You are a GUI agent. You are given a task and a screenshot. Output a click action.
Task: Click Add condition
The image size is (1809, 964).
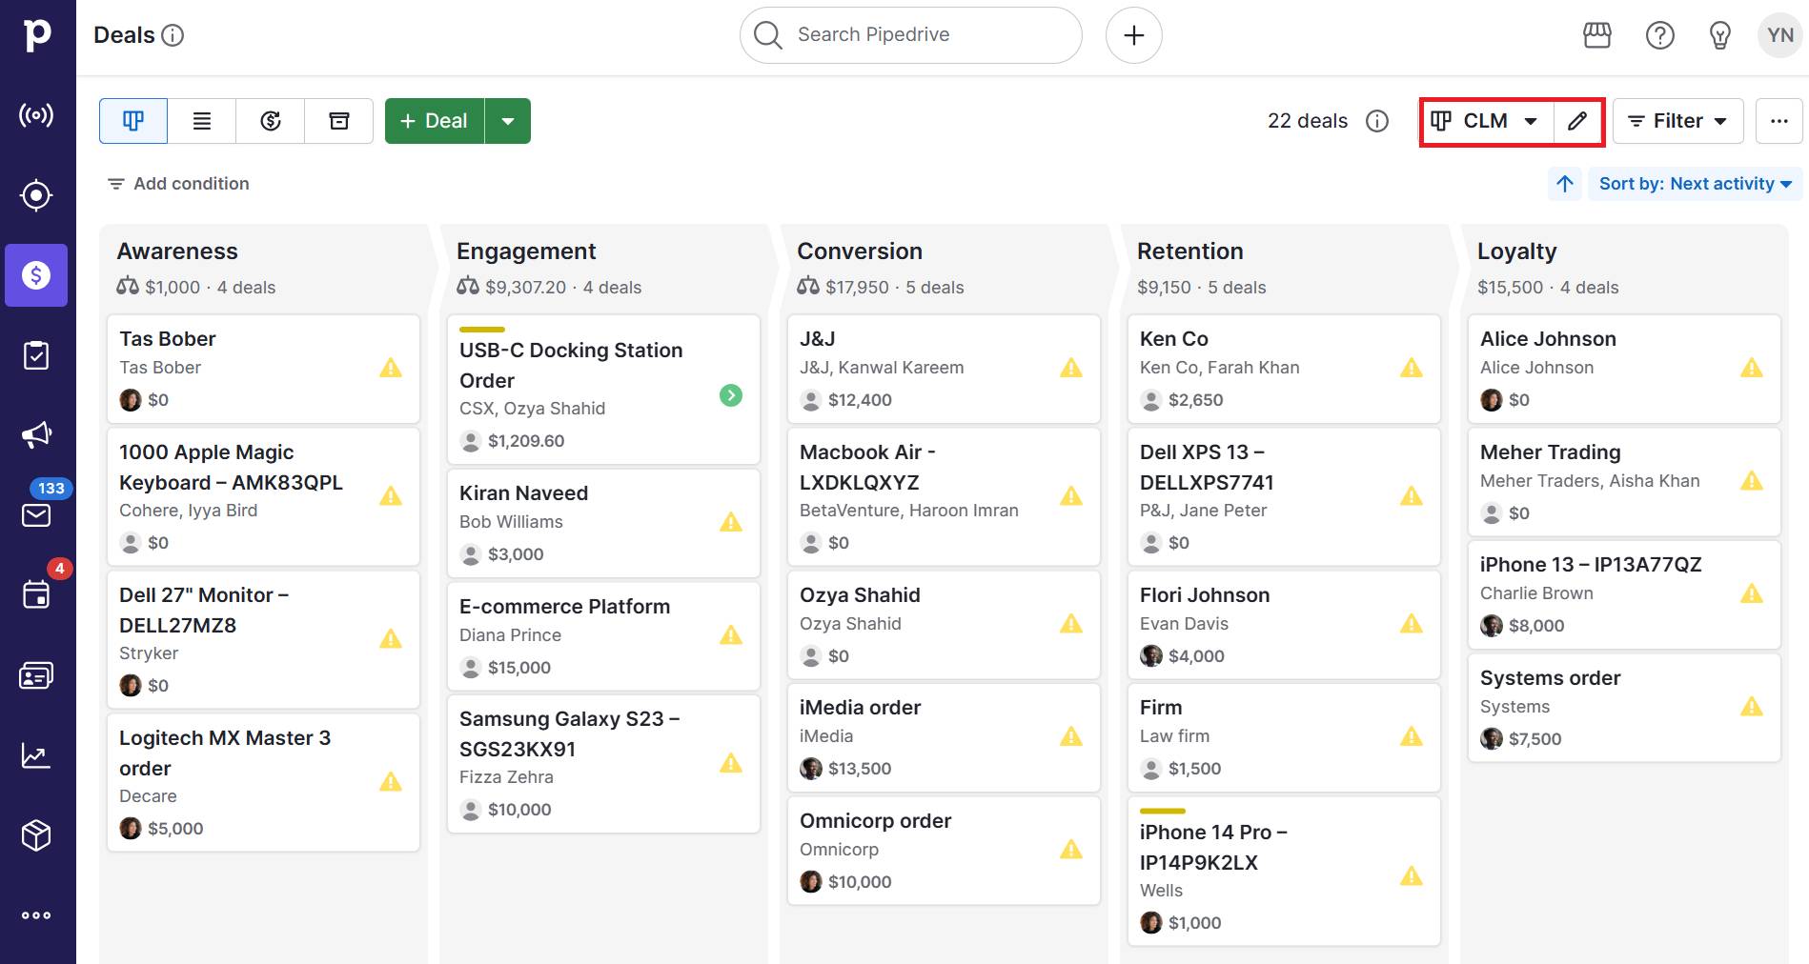[178, 184]
